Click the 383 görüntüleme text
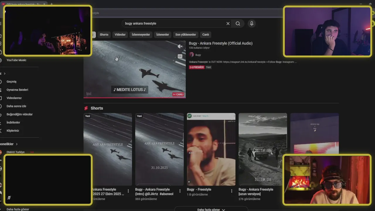The width and height of the screenshot is (375, 211). (146, 199)
